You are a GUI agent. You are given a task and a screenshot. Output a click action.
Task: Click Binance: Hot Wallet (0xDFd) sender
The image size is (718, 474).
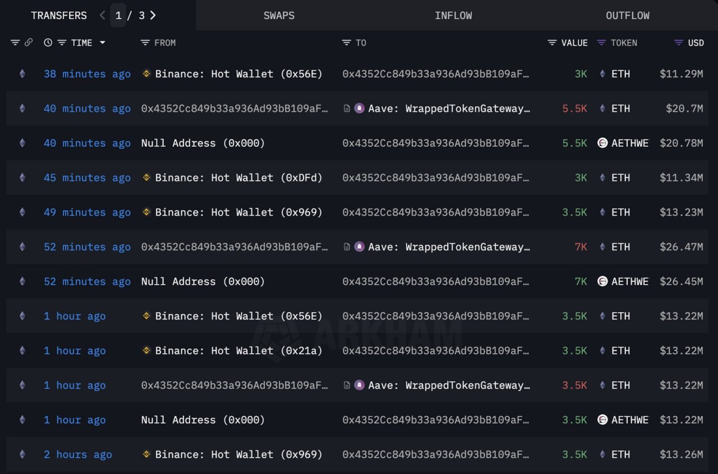pyautogui.click(x=238, y=177)
